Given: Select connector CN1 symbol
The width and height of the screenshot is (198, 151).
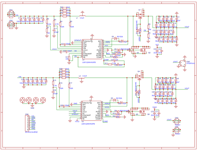Looking at the screenshot, I should (11, 14).
